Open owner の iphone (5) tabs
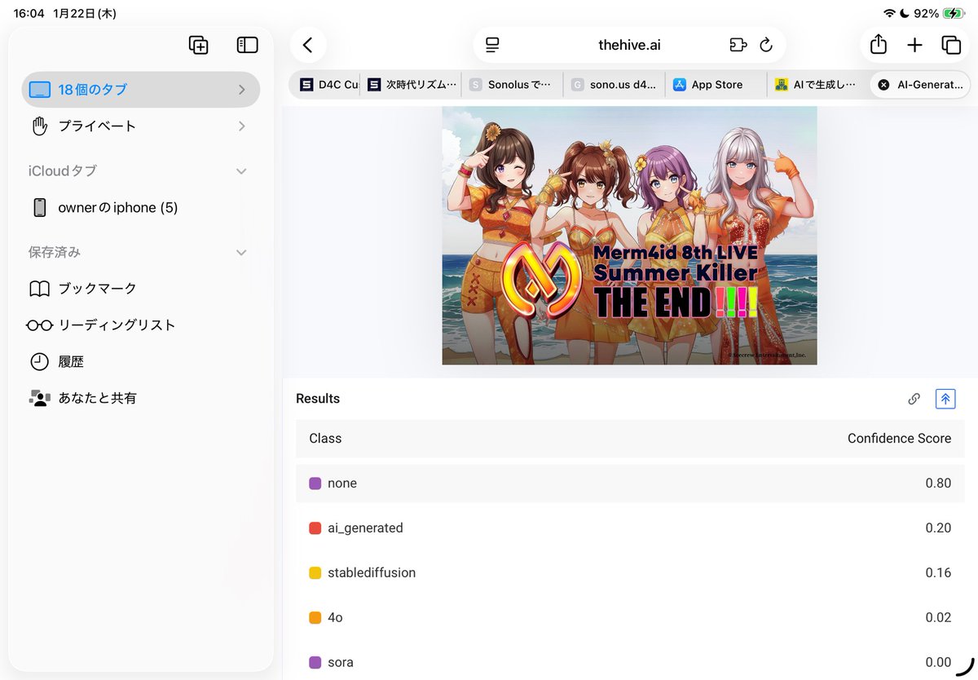 click(x=141, y=208)
